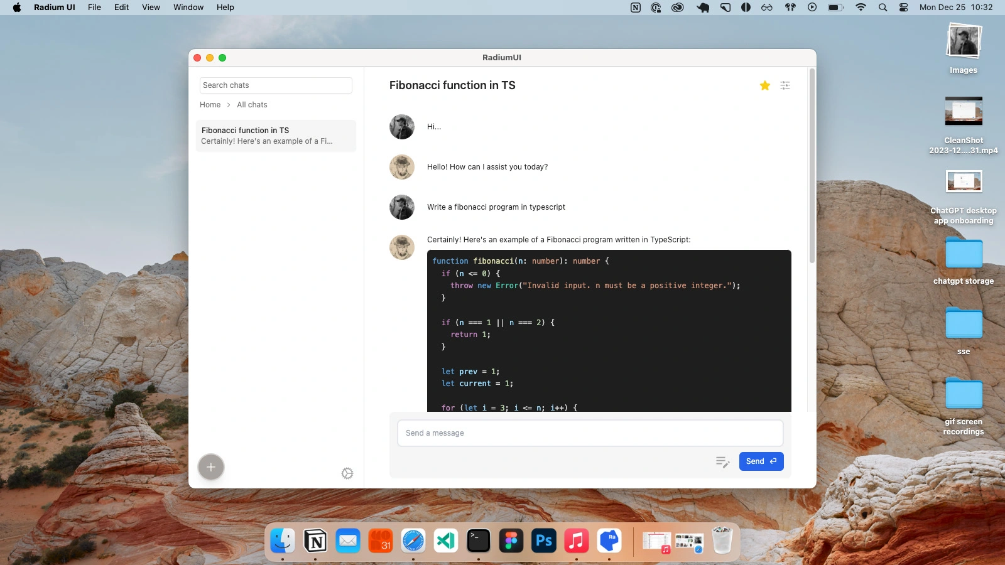The width and height of the screenshot is (1005, 565).
Task: Open the File menu
Action: (x=94, y=8)
